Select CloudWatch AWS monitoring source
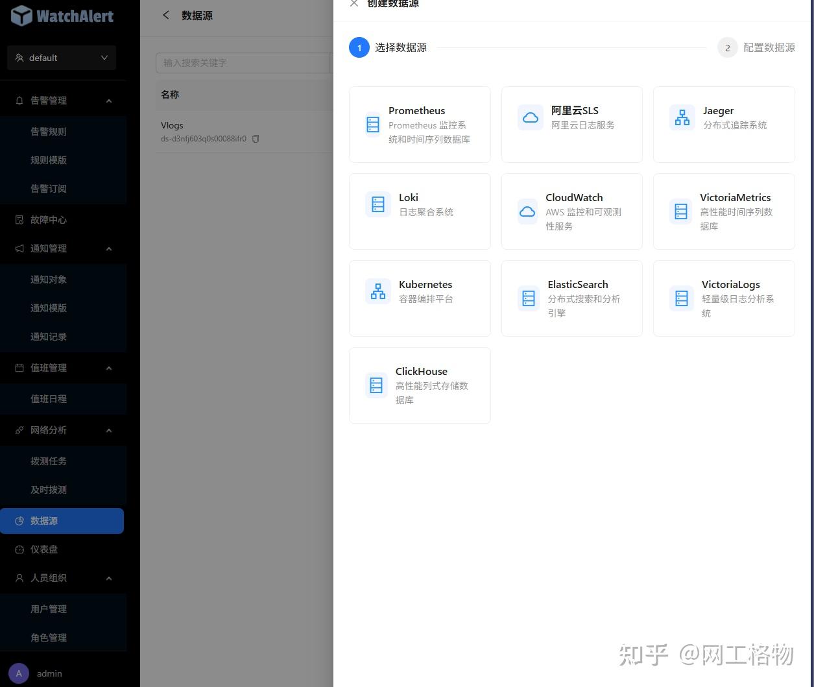814x687 pixels. [x=571, y=211]
